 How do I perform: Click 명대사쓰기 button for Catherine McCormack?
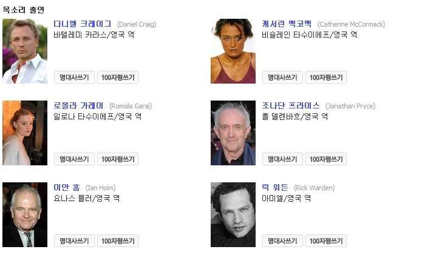[x=282, y=78]
